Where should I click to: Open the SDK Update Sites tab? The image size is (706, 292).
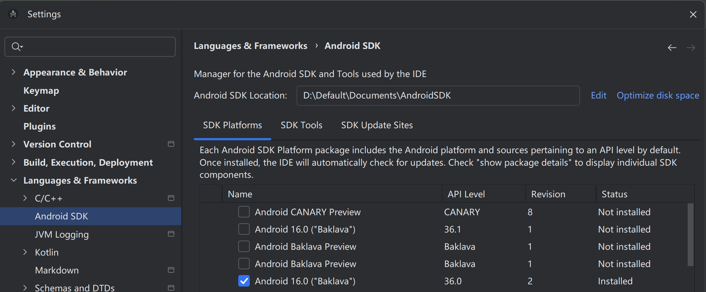(x=377, y=125)
